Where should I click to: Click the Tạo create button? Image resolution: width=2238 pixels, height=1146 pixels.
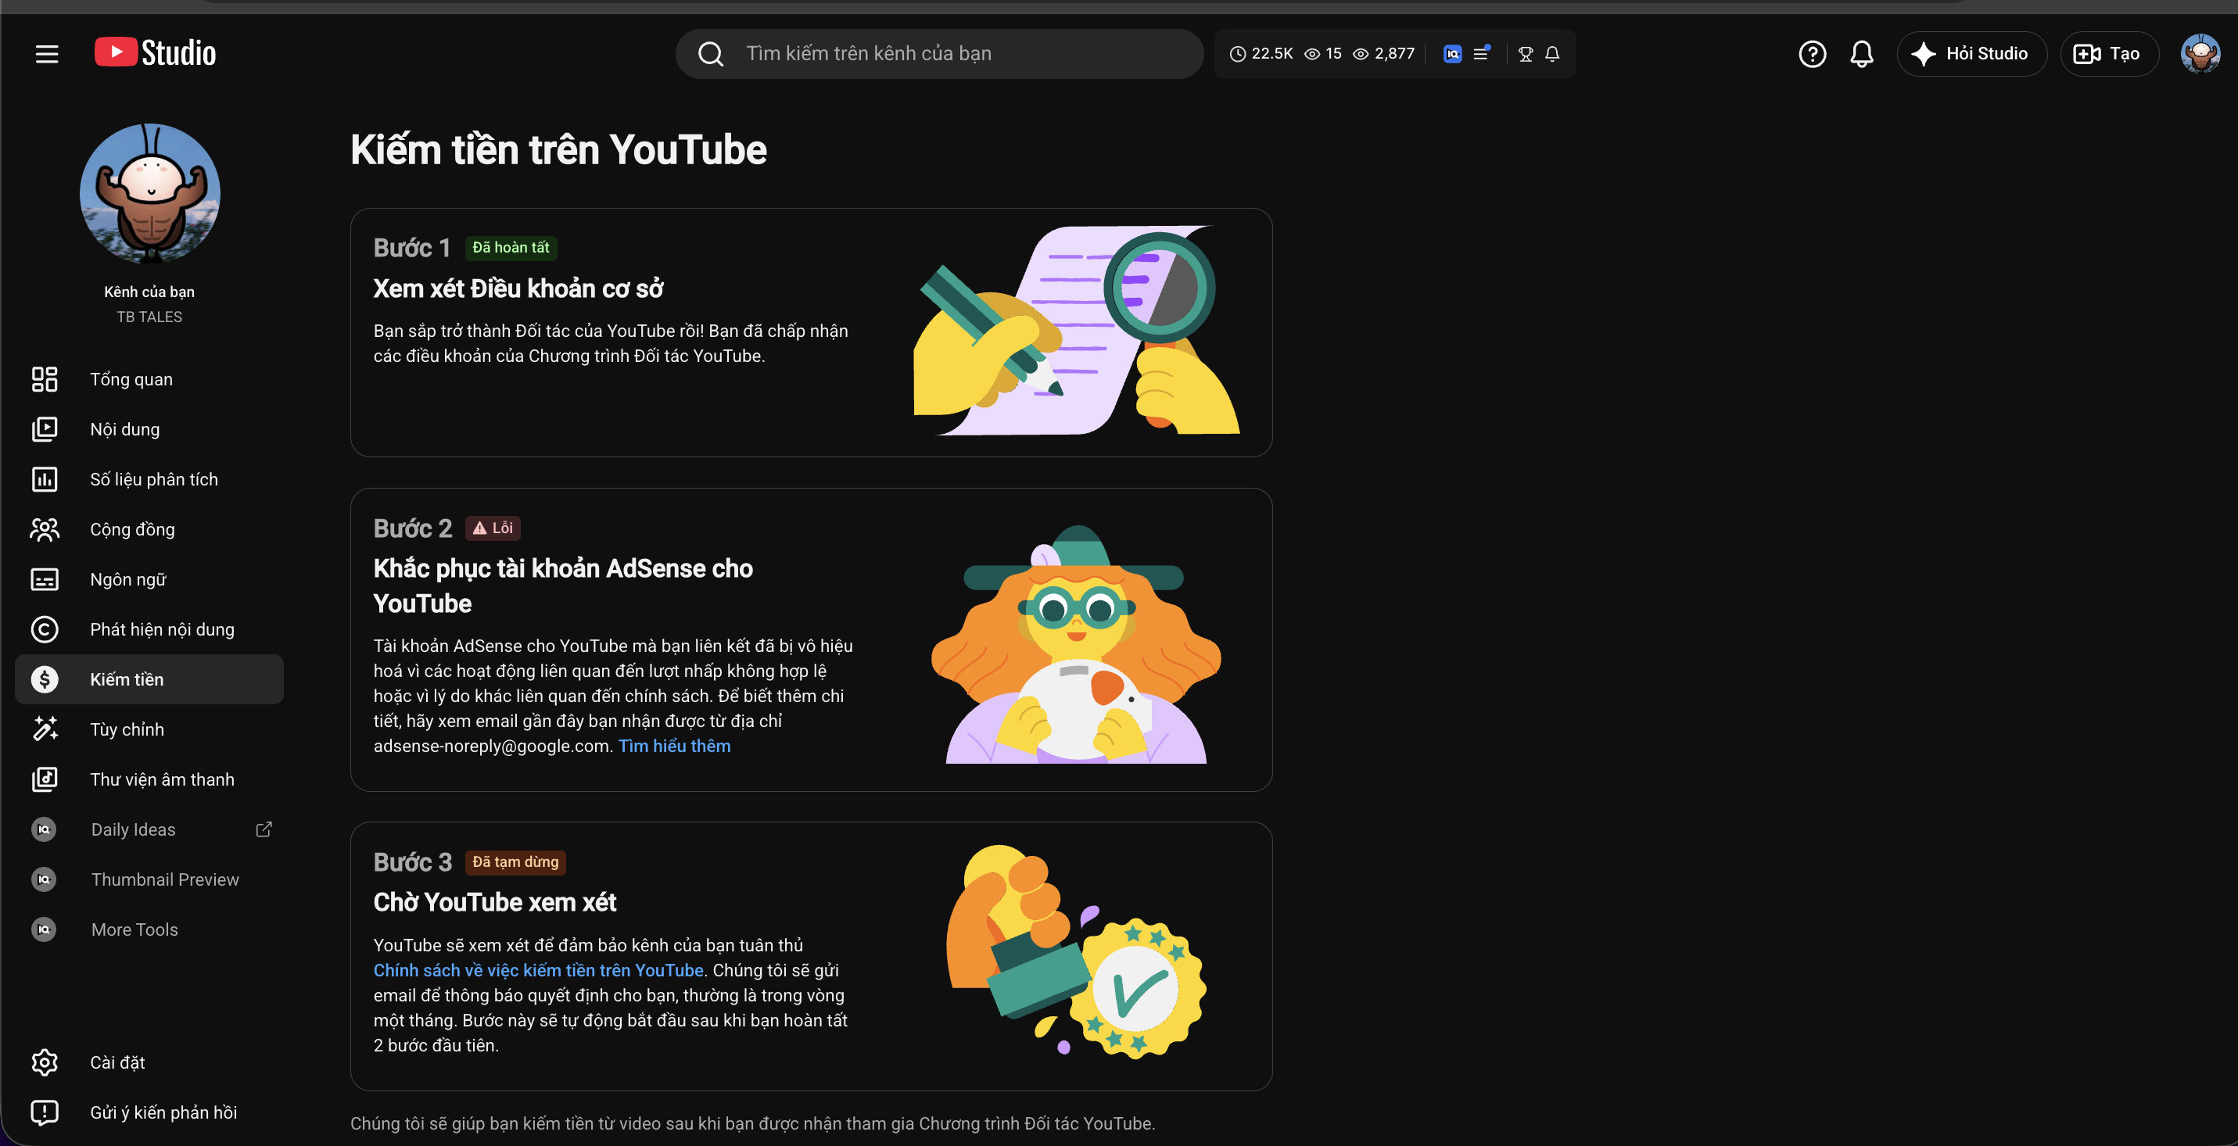(x=2108, y=54)
